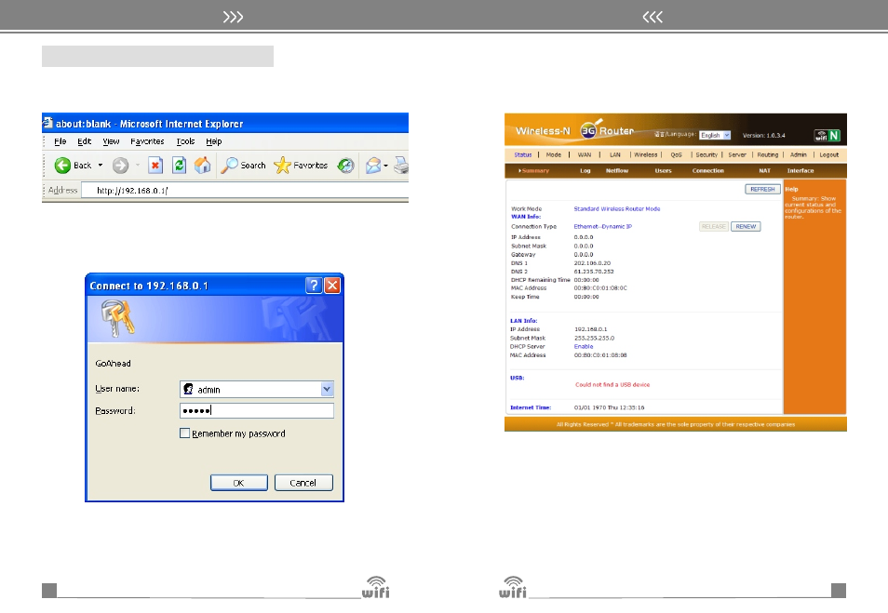Select the Status tab in router menu
This screenshot has height=613, width=888.
coord(523,154)
